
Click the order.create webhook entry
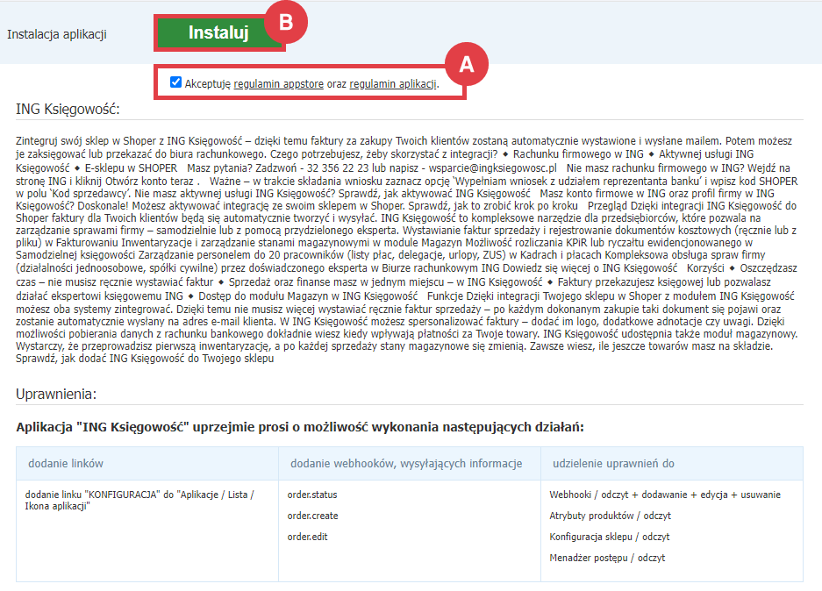pyautogui.click(x=312, y=516)
